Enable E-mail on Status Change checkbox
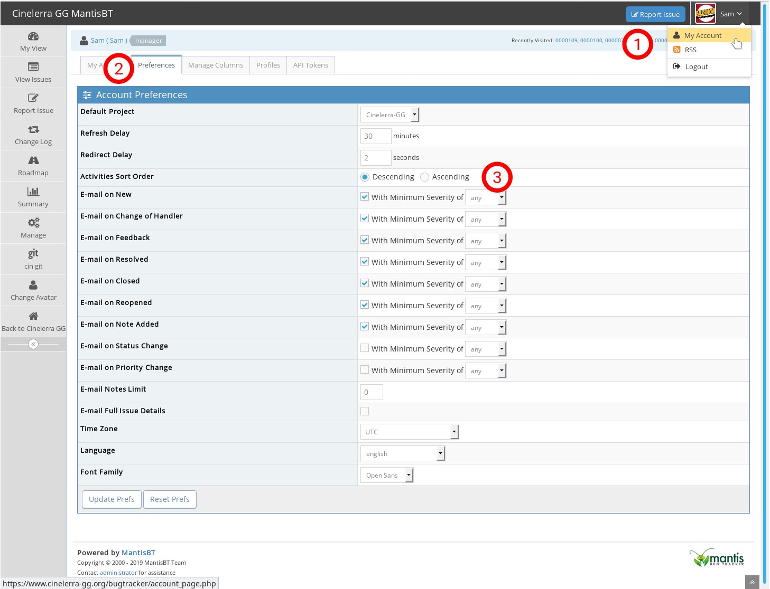Image resolution: width=770 pixels, height=589 pixels. (365, 348)
